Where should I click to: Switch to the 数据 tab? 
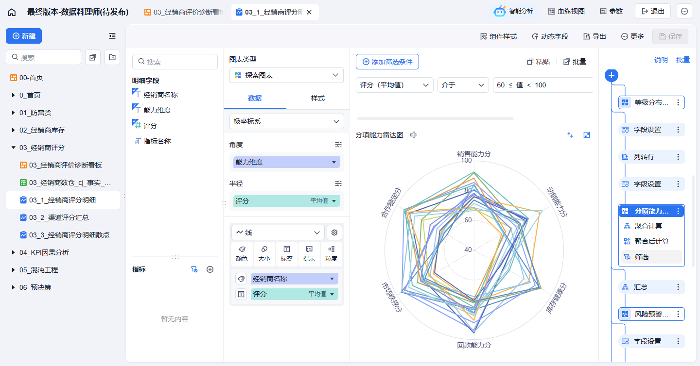(255, 98)
